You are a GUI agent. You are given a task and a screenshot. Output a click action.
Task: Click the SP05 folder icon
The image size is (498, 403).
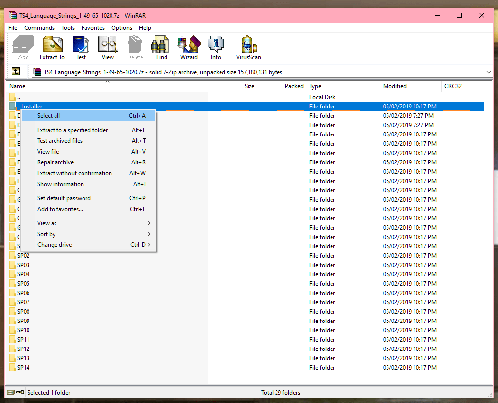[12, 283]
